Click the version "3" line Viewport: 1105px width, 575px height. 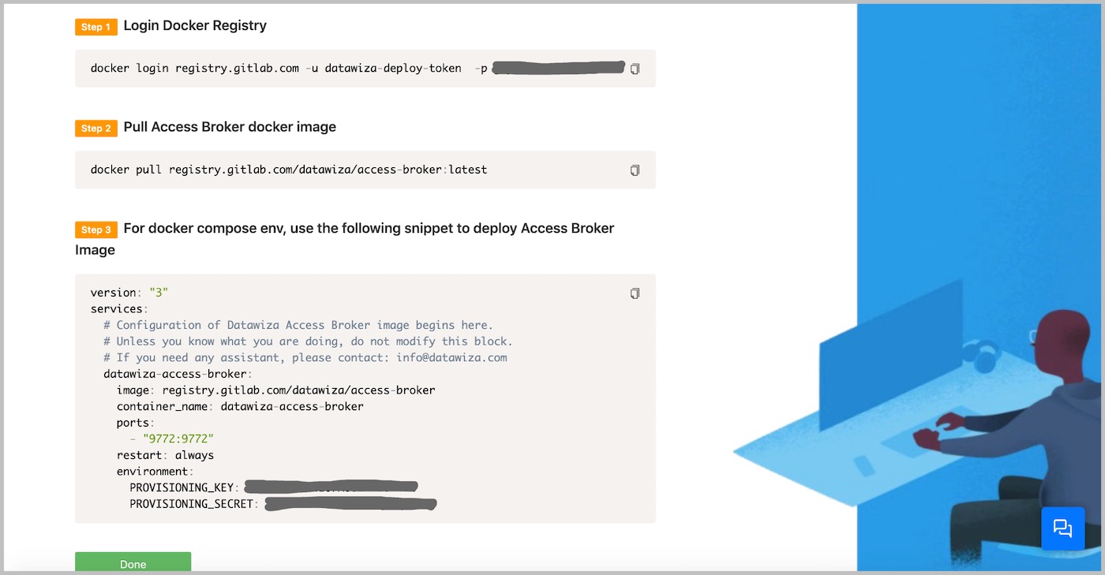(x=129, y=293)
